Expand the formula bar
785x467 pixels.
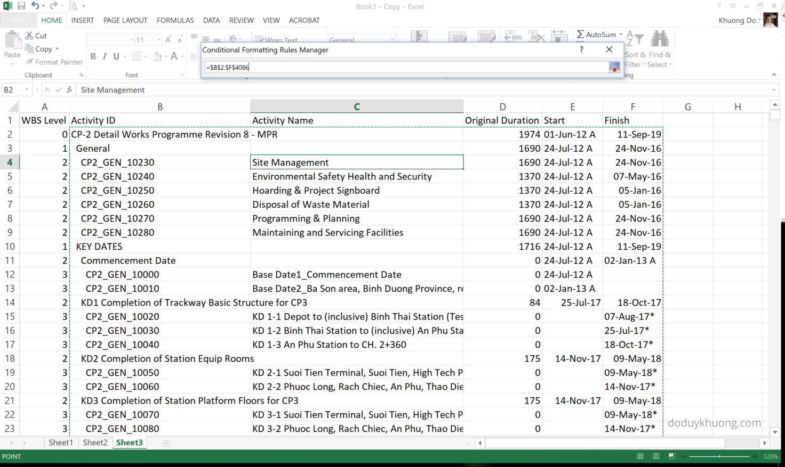pyautogui.click(x=774, y=90)
